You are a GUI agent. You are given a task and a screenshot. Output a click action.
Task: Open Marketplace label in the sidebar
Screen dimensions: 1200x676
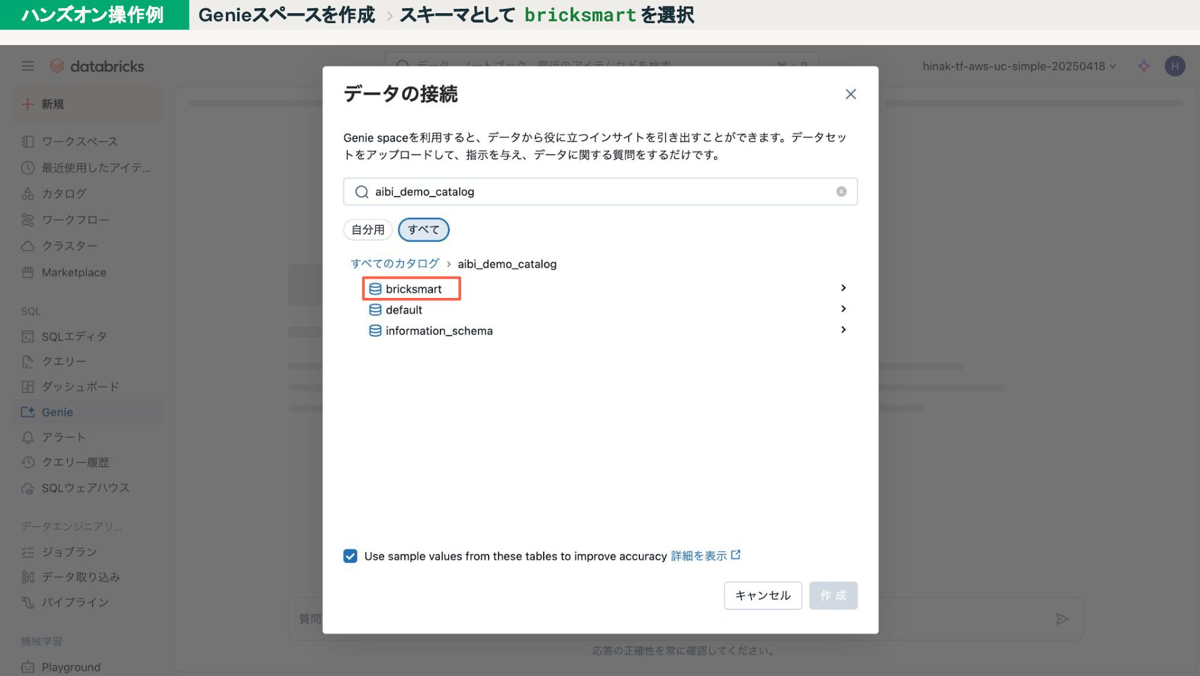pyautogui.click(x=74, y=272)
